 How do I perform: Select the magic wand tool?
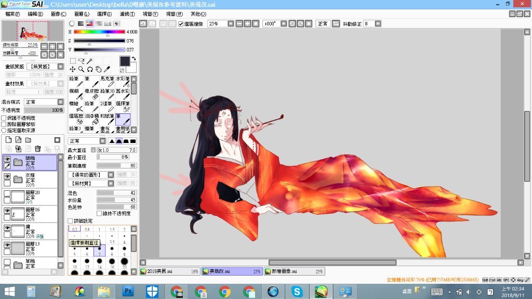coord(89,61)
